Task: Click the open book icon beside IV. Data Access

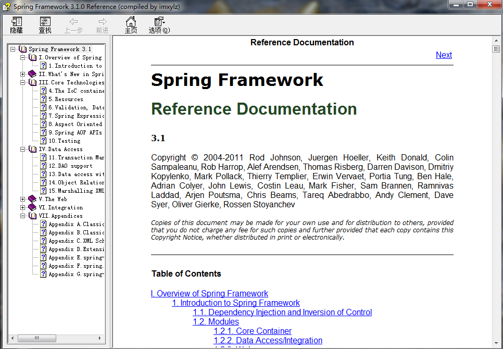Action: [32, 149]
